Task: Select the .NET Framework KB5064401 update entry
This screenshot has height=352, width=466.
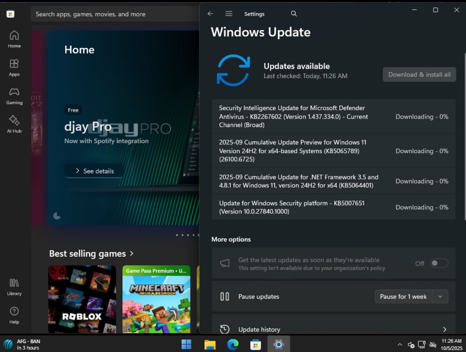Action: coord(334,181)
